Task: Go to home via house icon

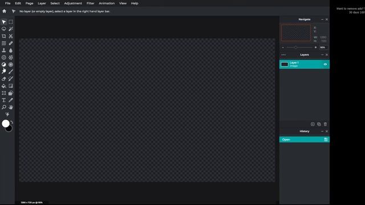Action: (x=4, y=11)
